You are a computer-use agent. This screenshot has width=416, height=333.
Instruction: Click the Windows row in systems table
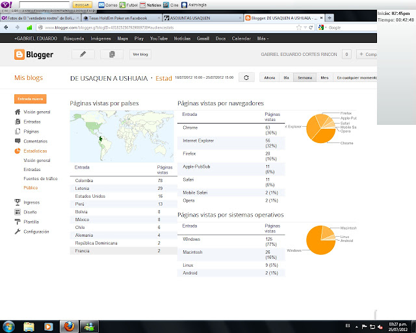(x=231, y=242)
